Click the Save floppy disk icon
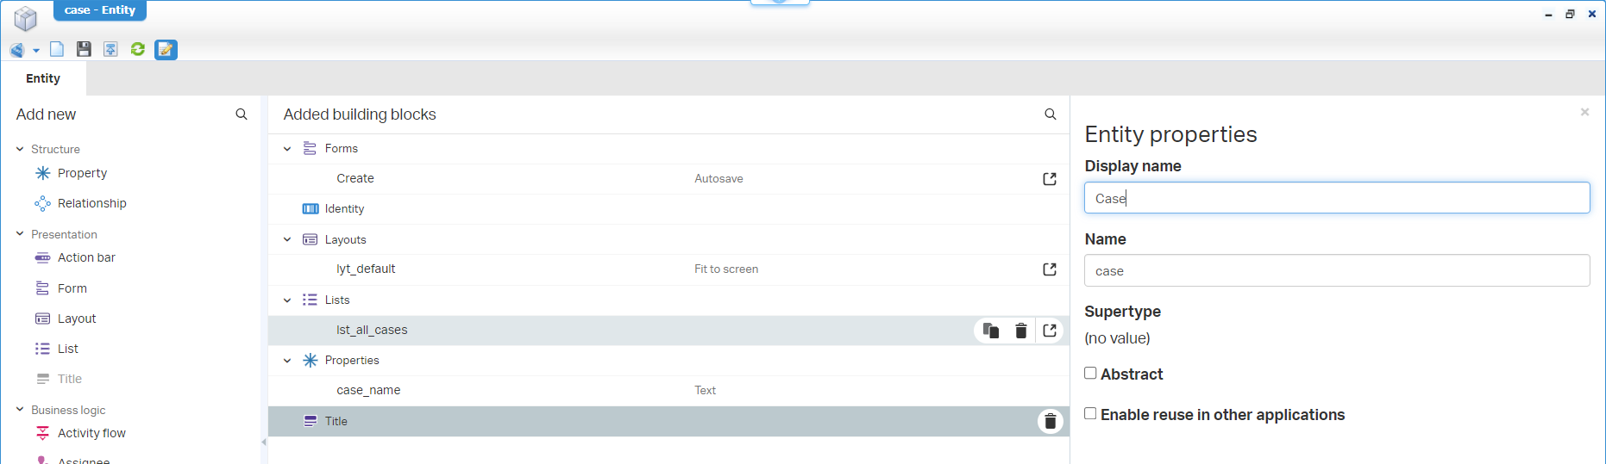Screen dimensions: 1606x464 pyautogui.click(x=84, y=49)
